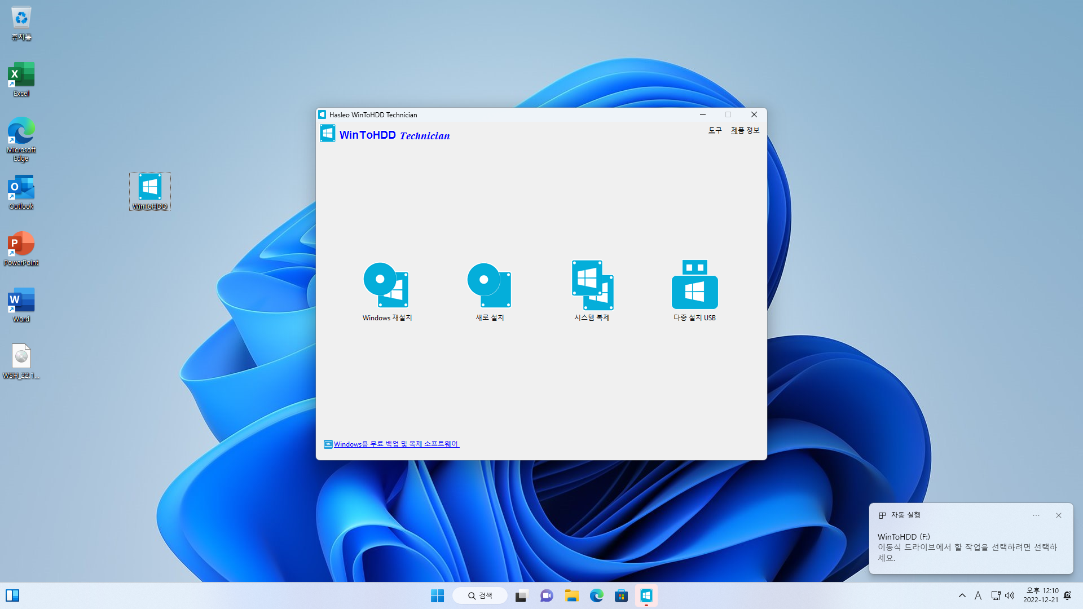The width and height of the screenshot is (1083, 609).
Task: Close the Hasleo WinToHDD window
Action: [x=754, y=114]
